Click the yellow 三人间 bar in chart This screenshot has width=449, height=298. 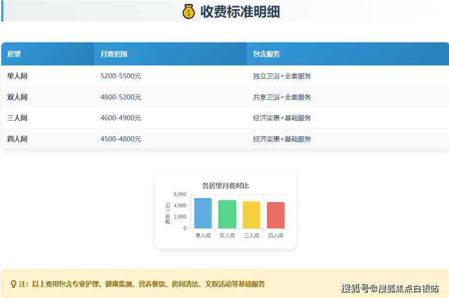[x=251, y=215]
